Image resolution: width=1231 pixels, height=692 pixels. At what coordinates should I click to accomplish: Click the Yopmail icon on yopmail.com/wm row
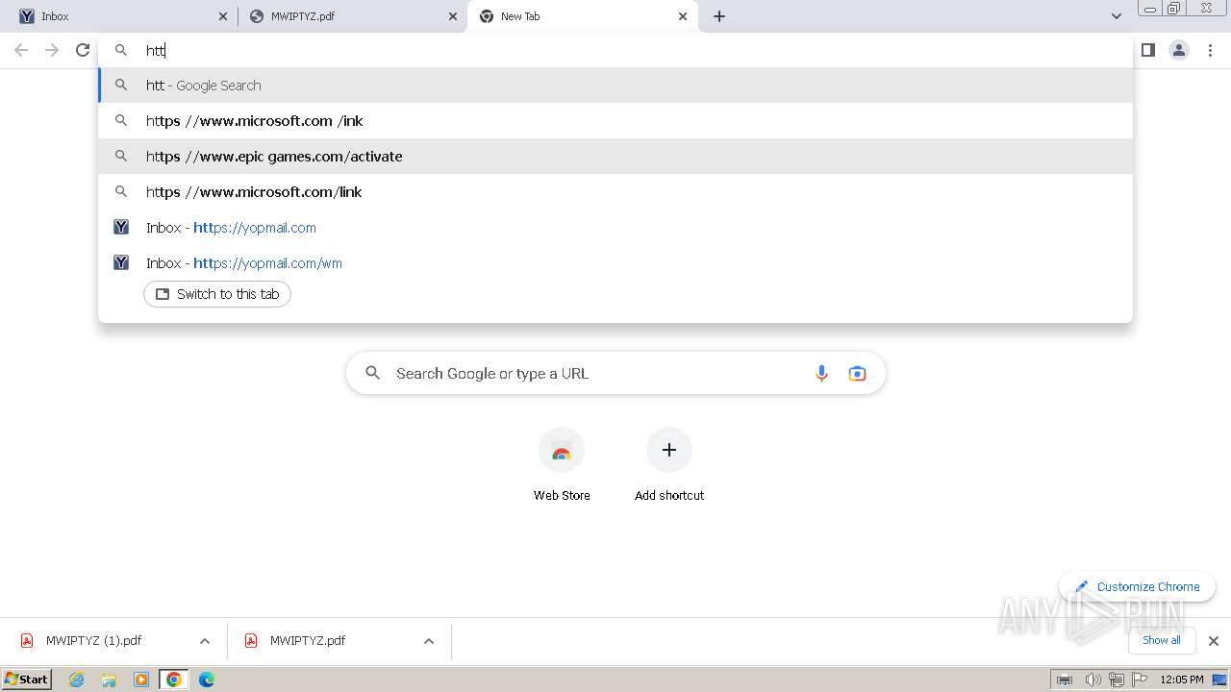121,262
